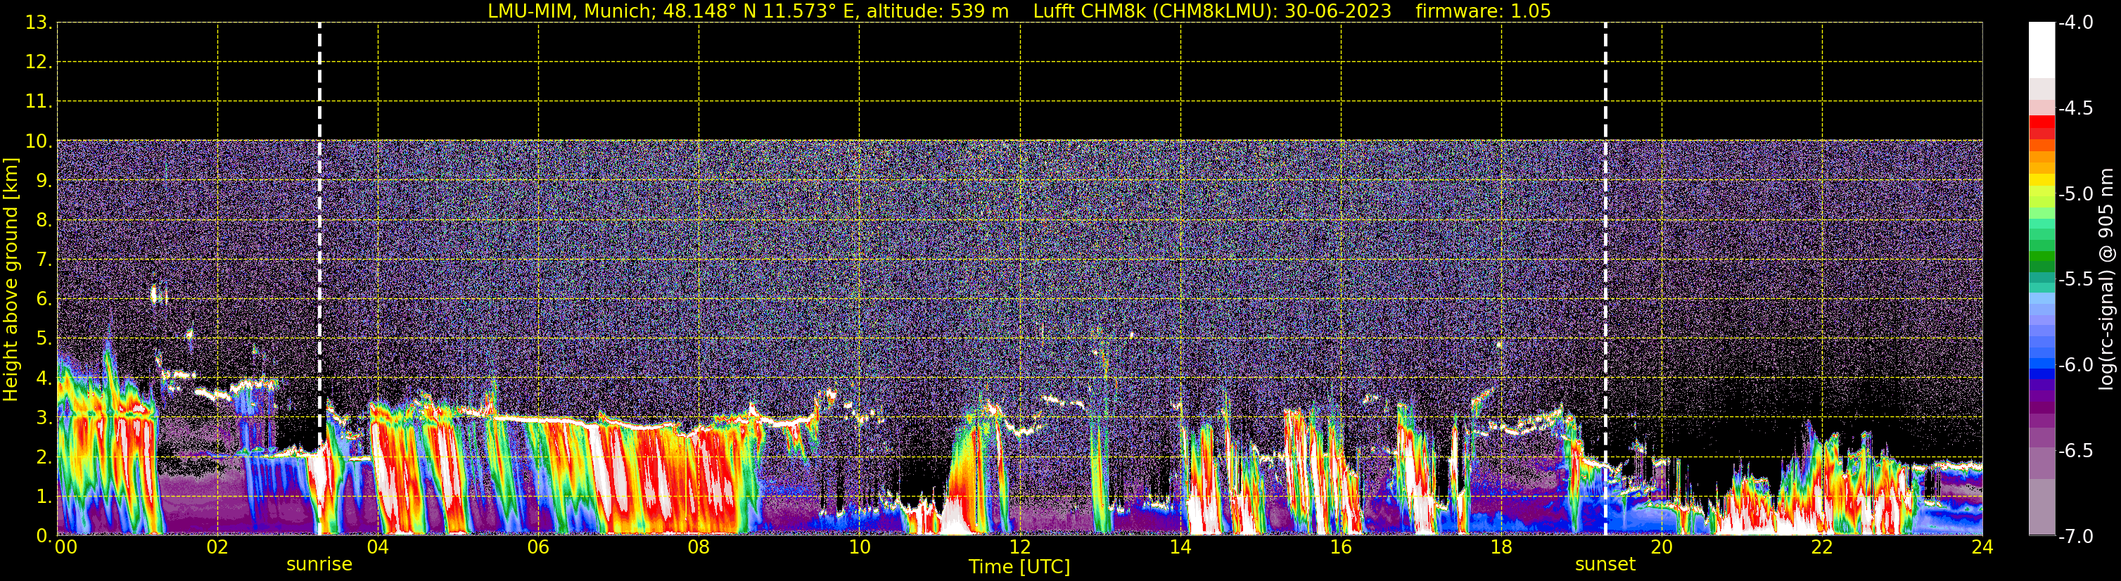Click the "11." tick label on the height axis

[x=39, y=101]
